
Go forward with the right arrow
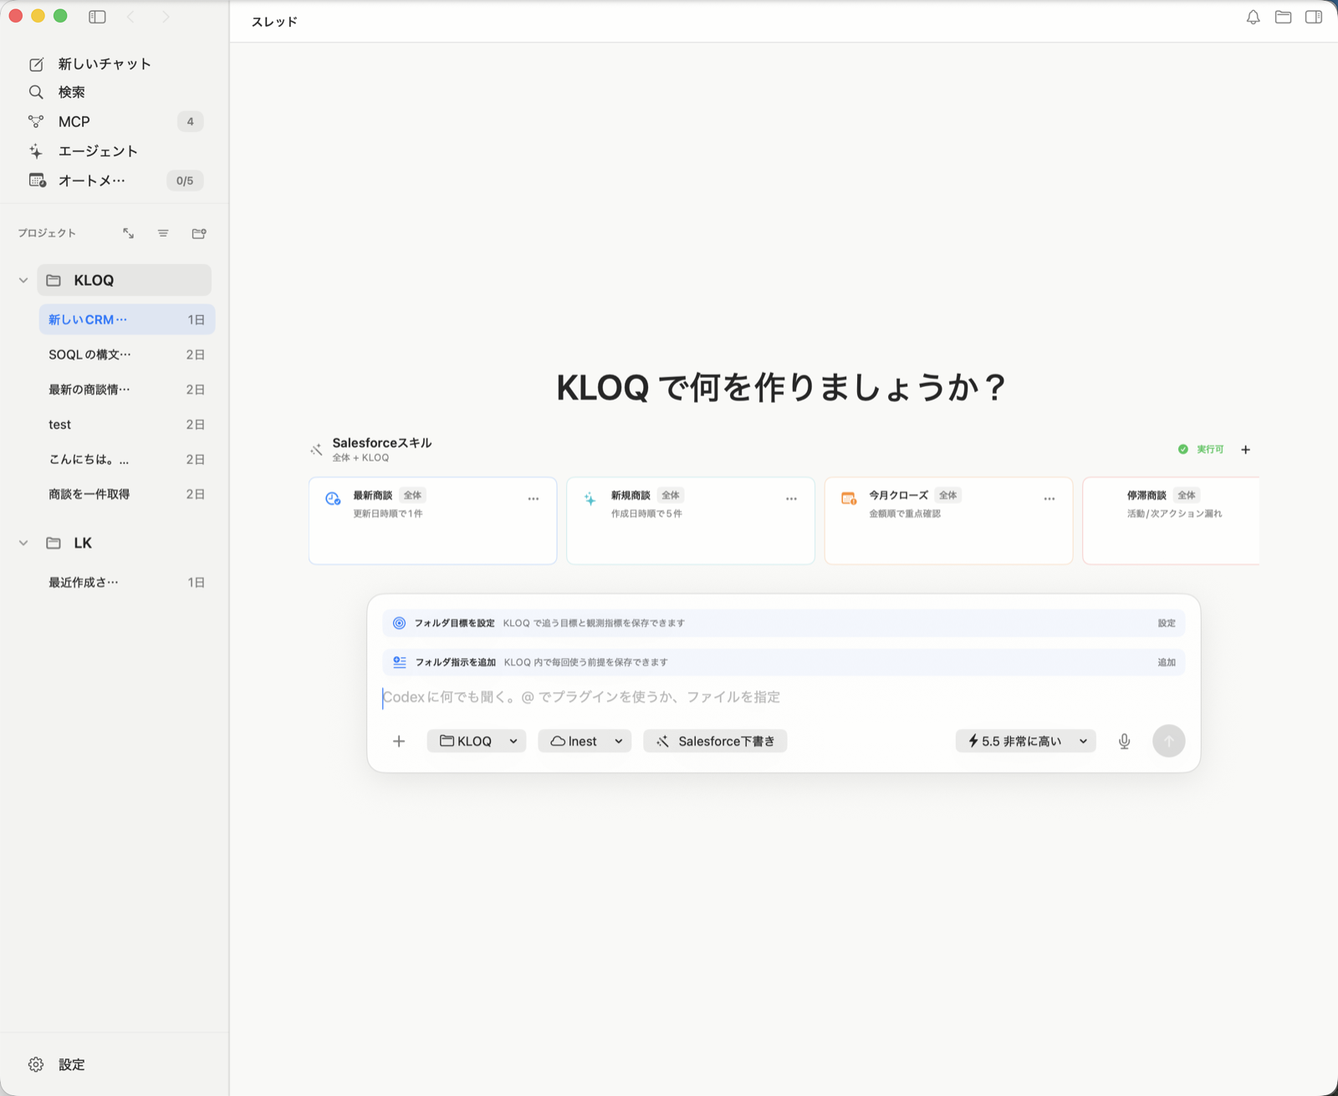[x=166, y=17]
